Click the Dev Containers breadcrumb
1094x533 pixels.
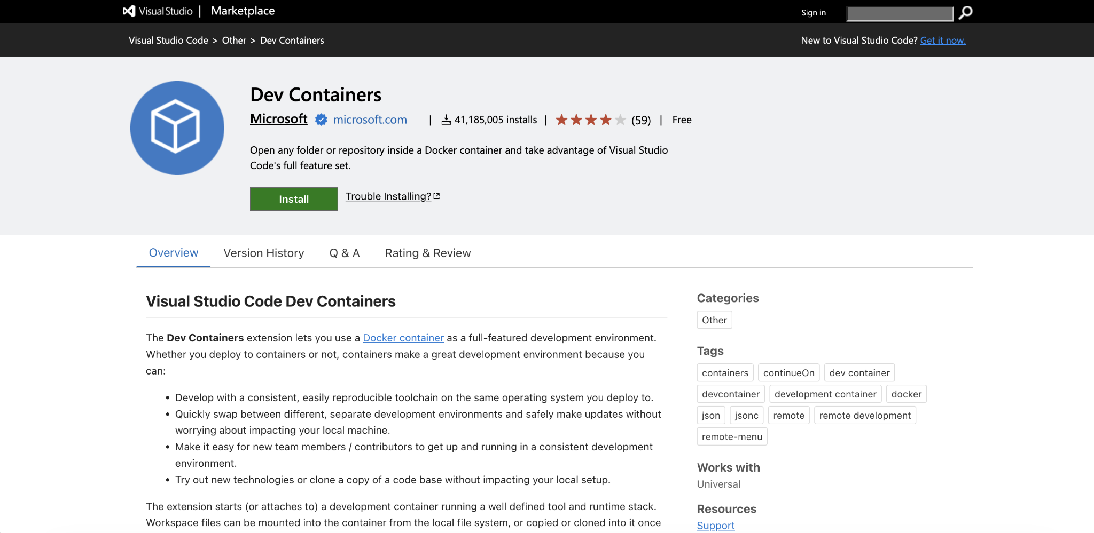click(x=292, y=41)
